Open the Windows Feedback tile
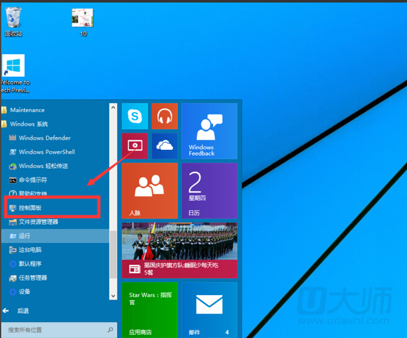This screenshot has height=338, width=407. [x=209, y=131]
